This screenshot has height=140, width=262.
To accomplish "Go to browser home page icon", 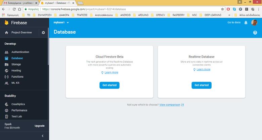I will 19,9.
